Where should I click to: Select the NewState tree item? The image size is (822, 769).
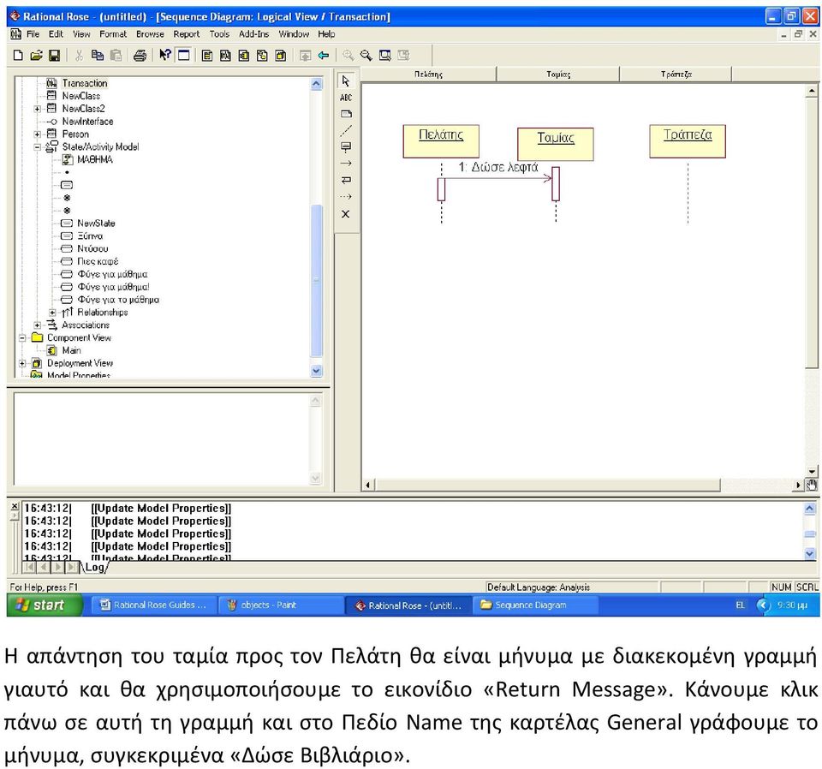[96, 224]
